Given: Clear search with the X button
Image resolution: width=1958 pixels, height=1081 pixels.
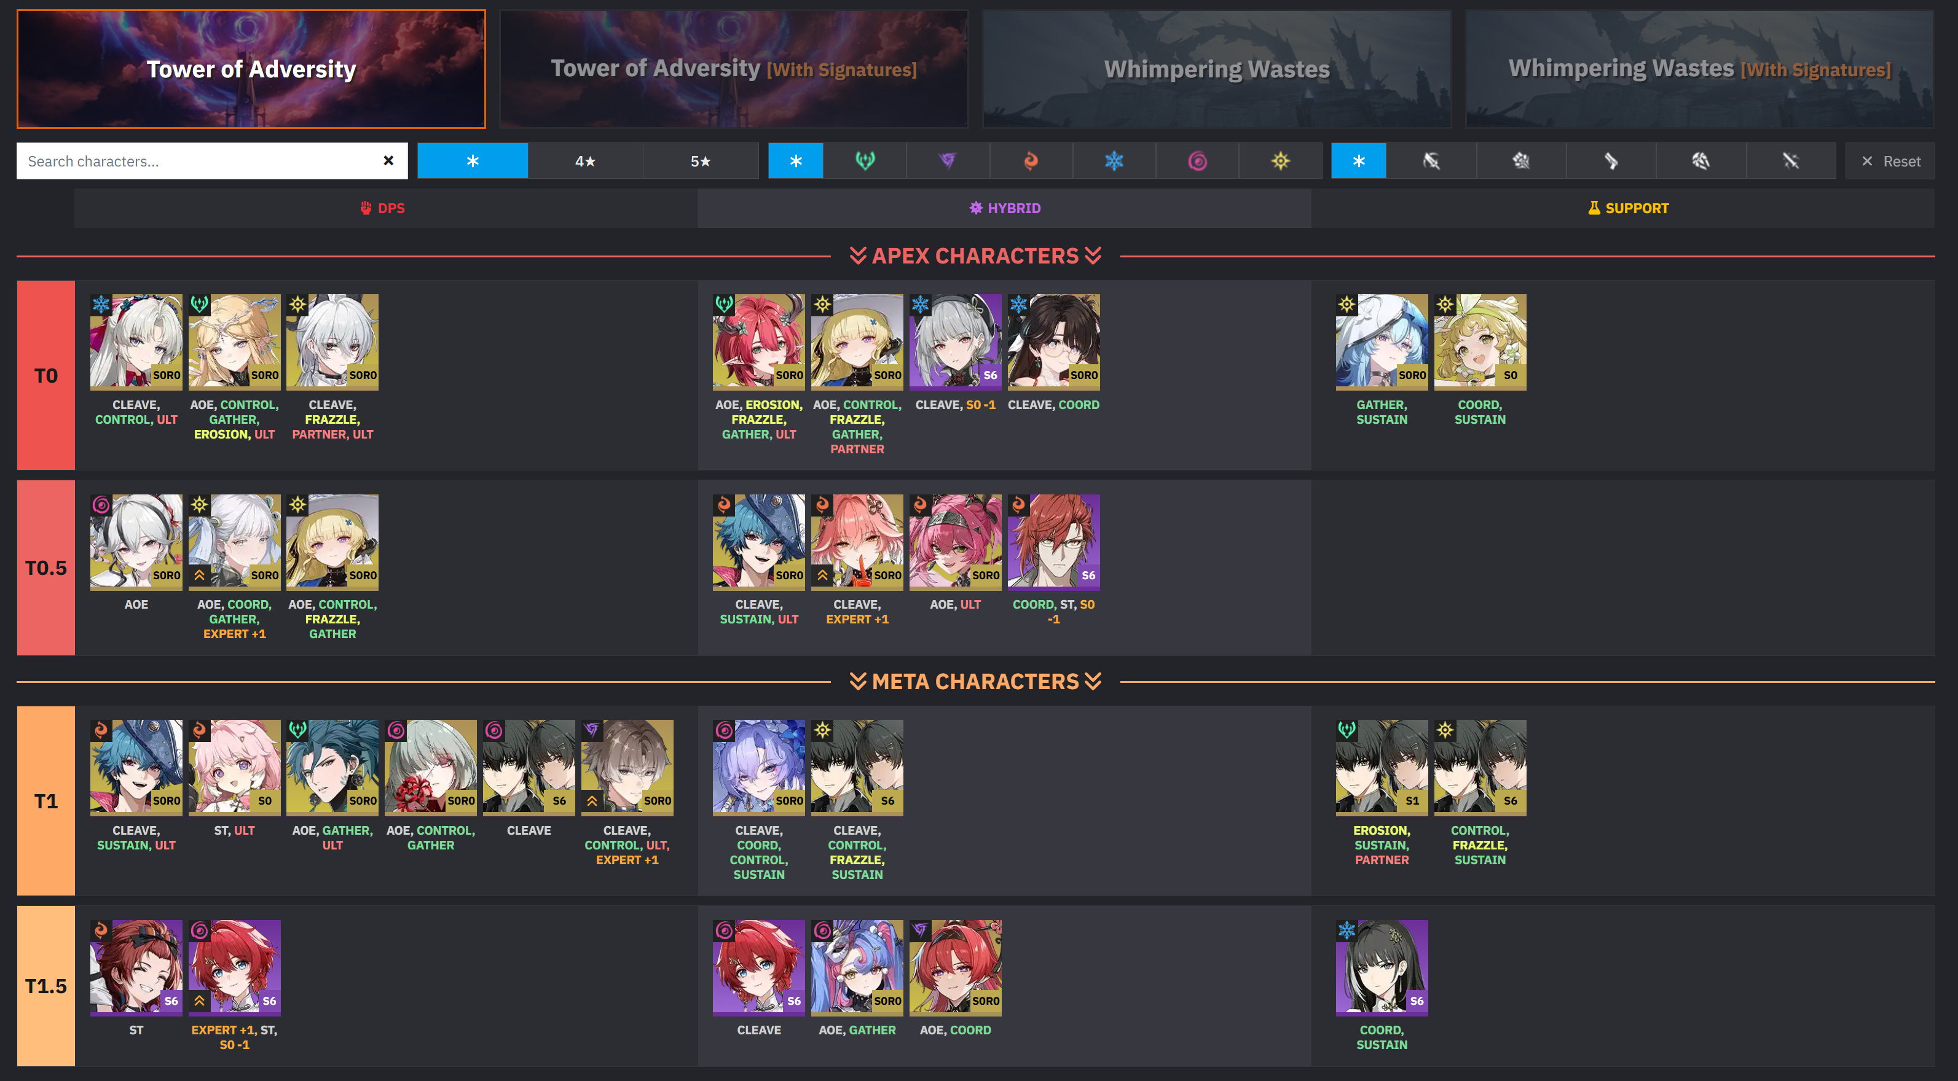Looking at the screenshot, I should 388,161.
